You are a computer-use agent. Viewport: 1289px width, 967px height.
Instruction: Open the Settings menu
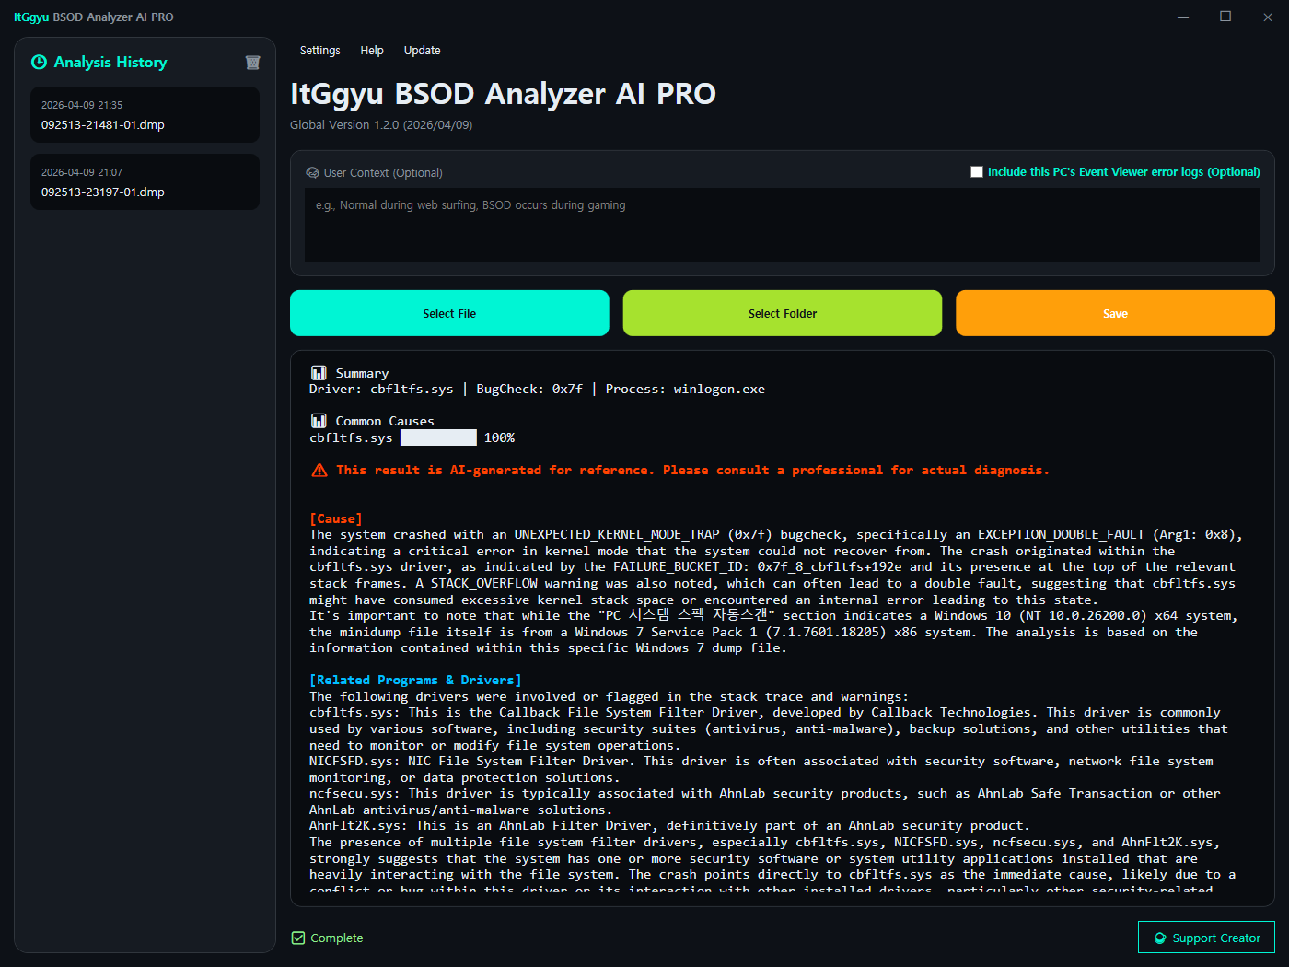(319, 51)
